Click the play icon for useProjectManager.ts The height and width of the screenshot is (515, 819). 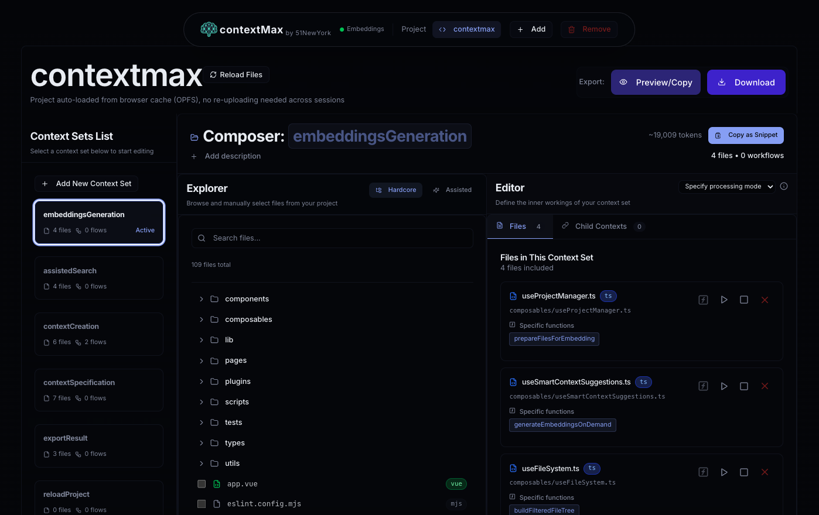pyautogui.click(x=724, y=300)
